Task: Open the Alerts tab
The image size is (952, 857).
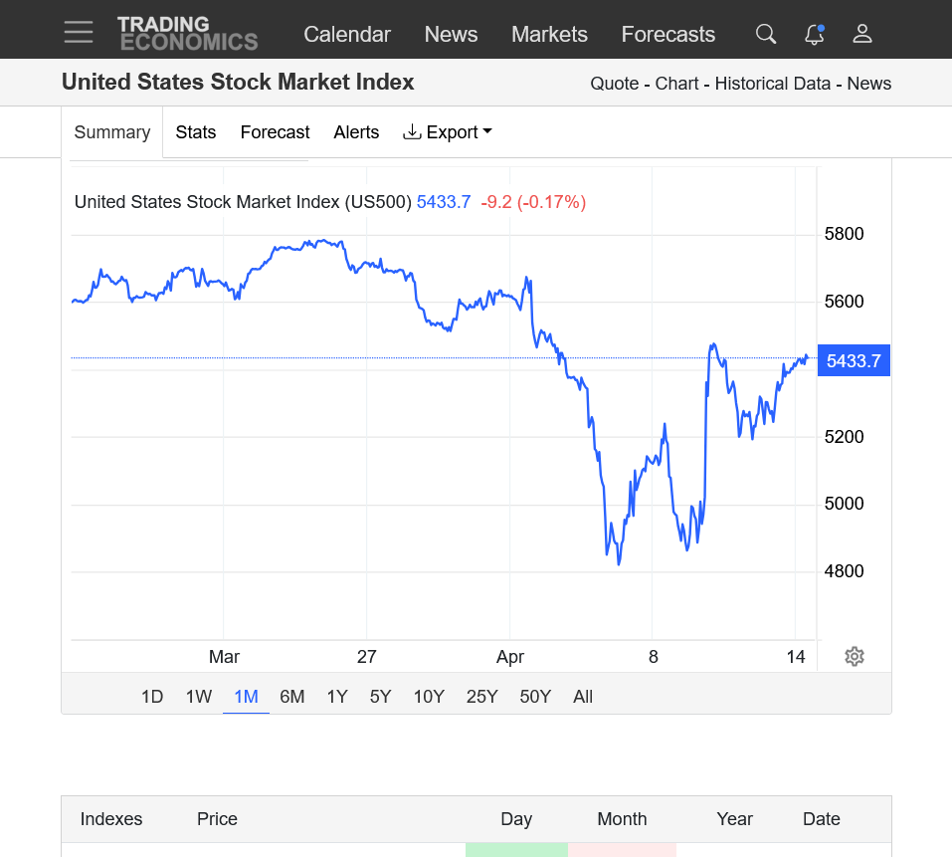Action: (x=356, y=132)
